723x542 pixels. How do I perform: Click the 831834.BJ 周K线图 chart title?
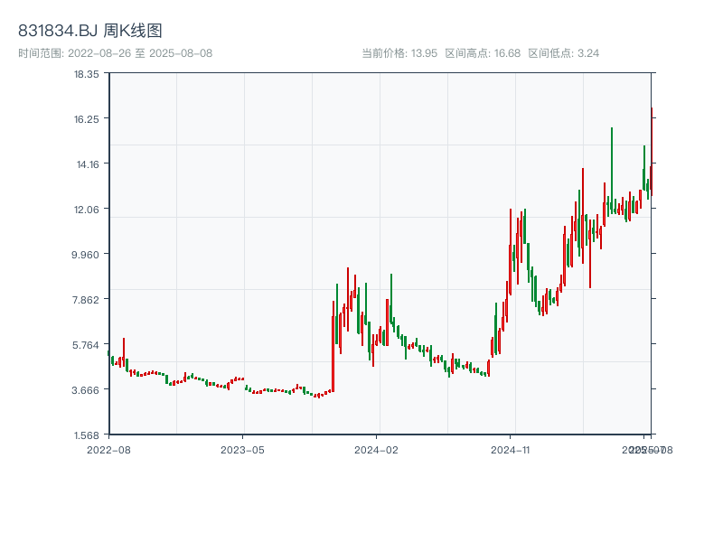(89, 31)
